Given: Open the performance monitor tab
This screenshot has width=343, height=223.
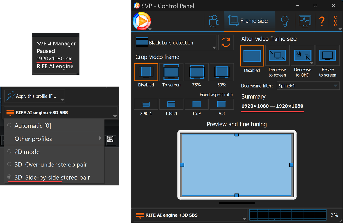Looking at the screenshot, I should [305, 21].
